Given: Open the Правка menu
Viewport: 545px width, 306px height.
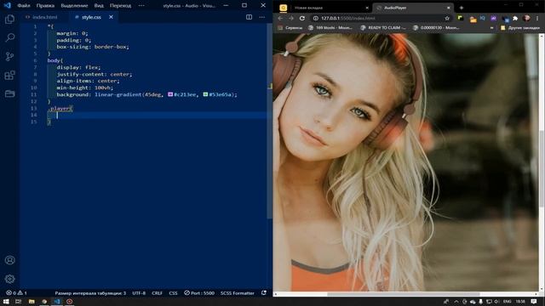Looking at the screenshot, I should click(x=45, y=6).
